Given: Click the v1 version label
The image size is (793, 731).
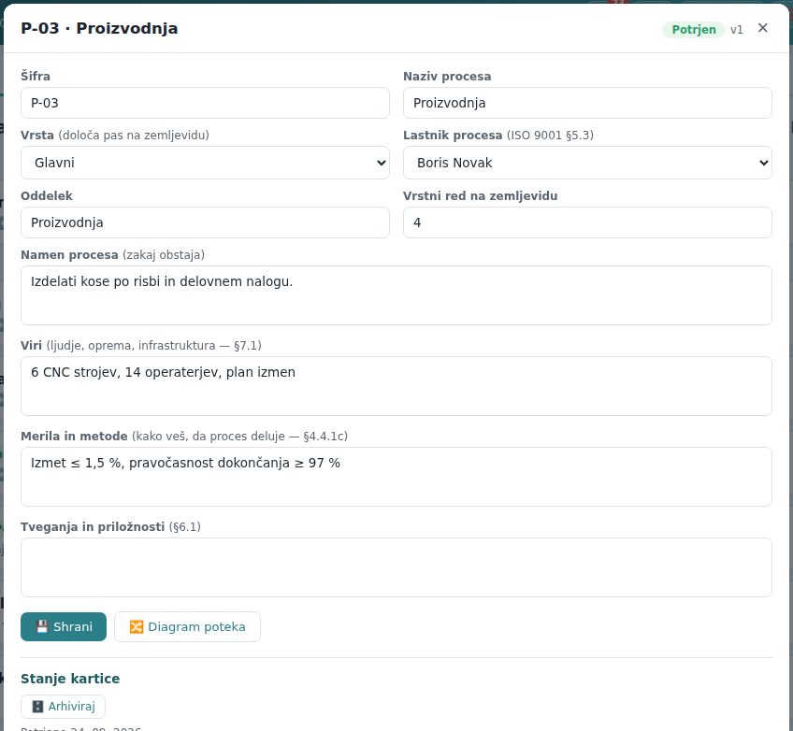Looking at the screenshot, I should (736, 30).
